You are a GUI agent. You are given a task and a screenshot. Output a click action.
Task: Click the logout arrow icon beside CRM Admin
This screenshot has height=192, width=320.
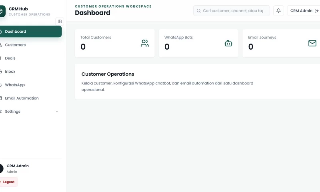coord(316,11)
